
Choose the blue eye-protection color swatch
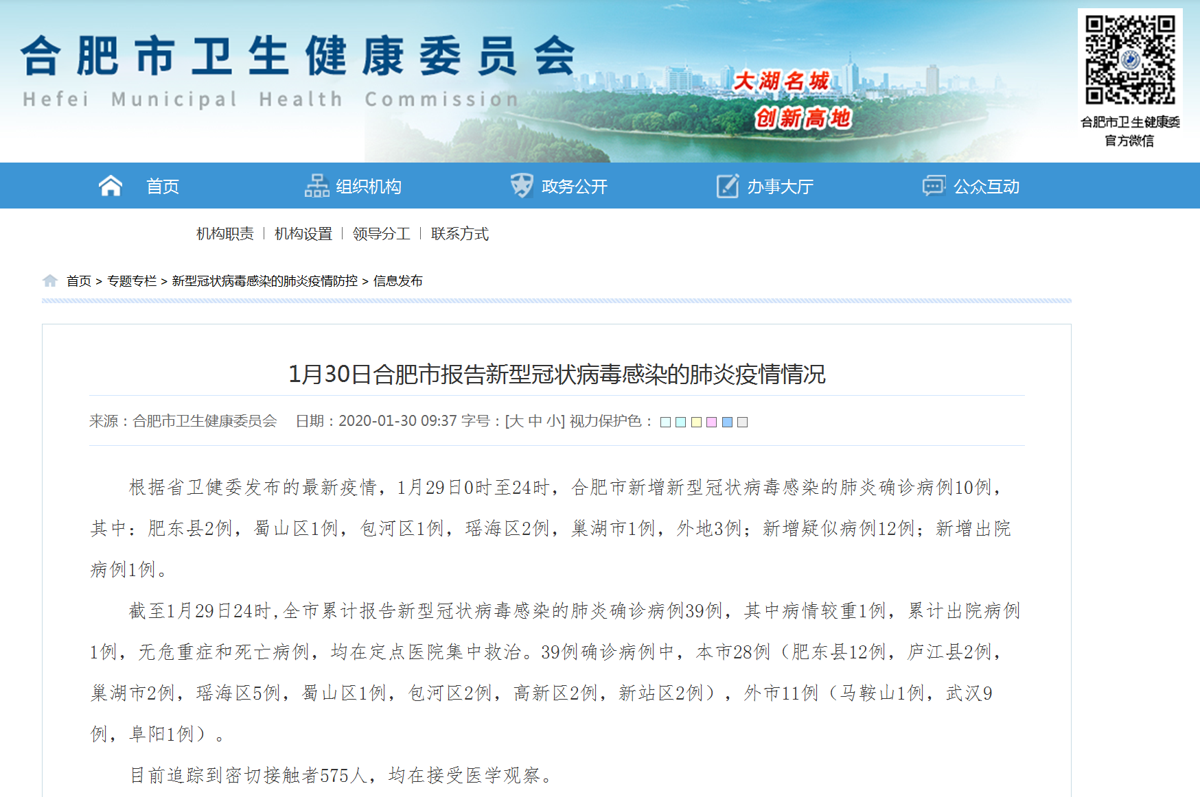tap(727, 423)
